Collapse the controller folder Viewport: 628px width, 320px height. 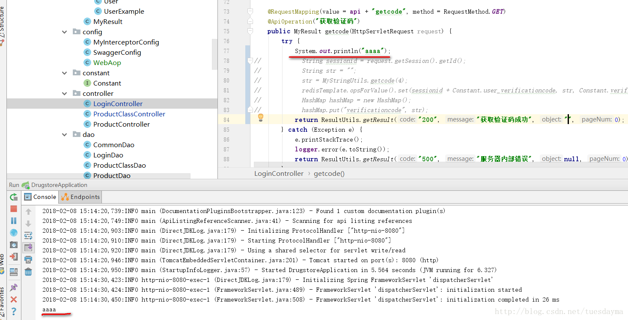pos(64,93)
